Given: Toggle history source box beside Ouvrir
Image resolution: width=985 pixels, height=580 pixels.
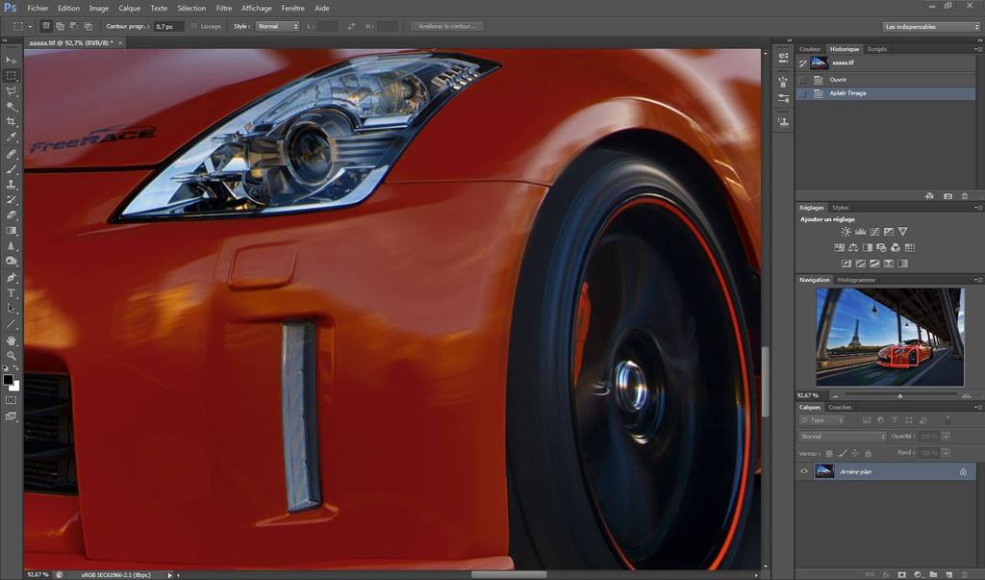Looking at the screenshot, I should [x=802, y=80].
